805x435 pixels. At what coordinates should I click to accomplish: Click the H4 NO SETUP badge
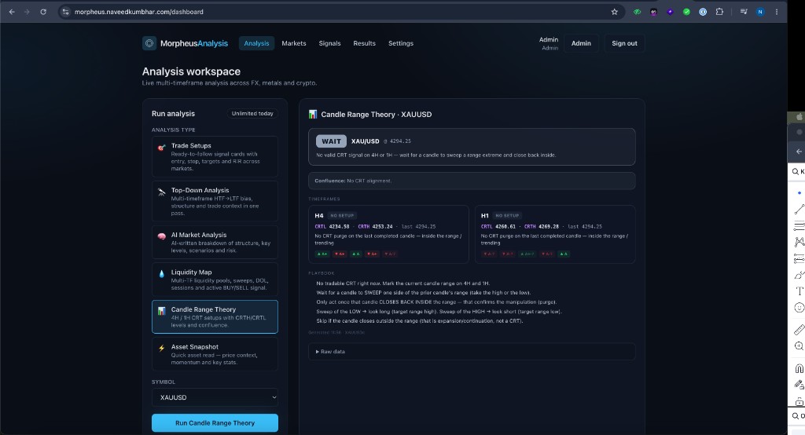click(x=343, y=215)
